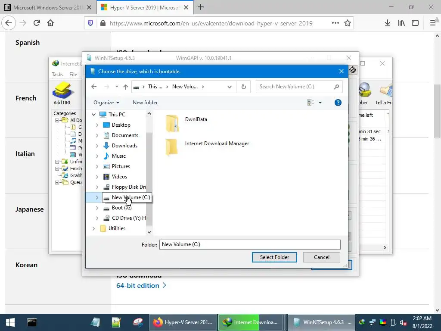Click the search magnifier in the folder dialog
The image size is (441, 331).
tap(336, 87)
